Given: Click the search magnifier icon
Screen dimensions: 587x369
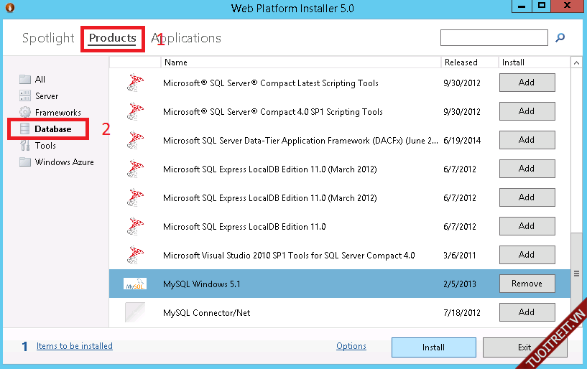Looking at the screenshot, I should coord(560,38).
